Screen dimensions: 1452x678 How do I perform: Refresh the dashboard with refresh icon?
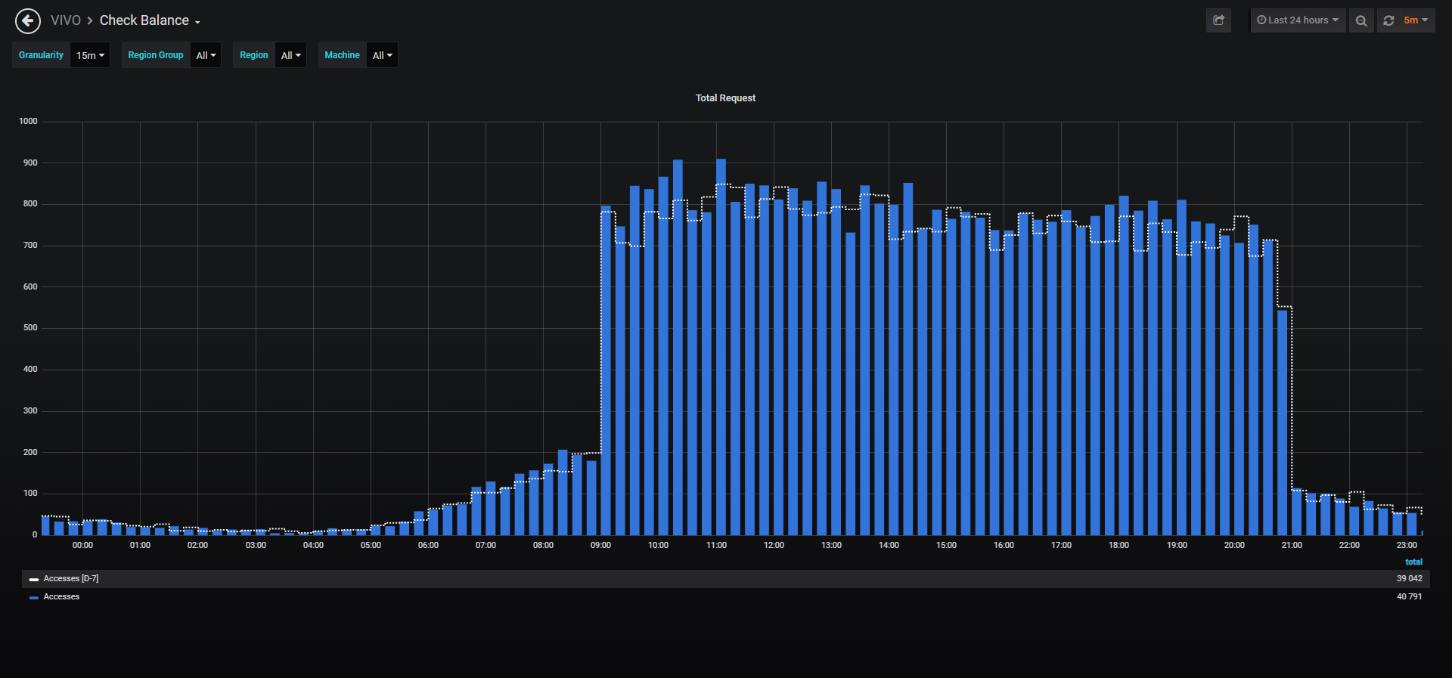tap(1388, 20)
